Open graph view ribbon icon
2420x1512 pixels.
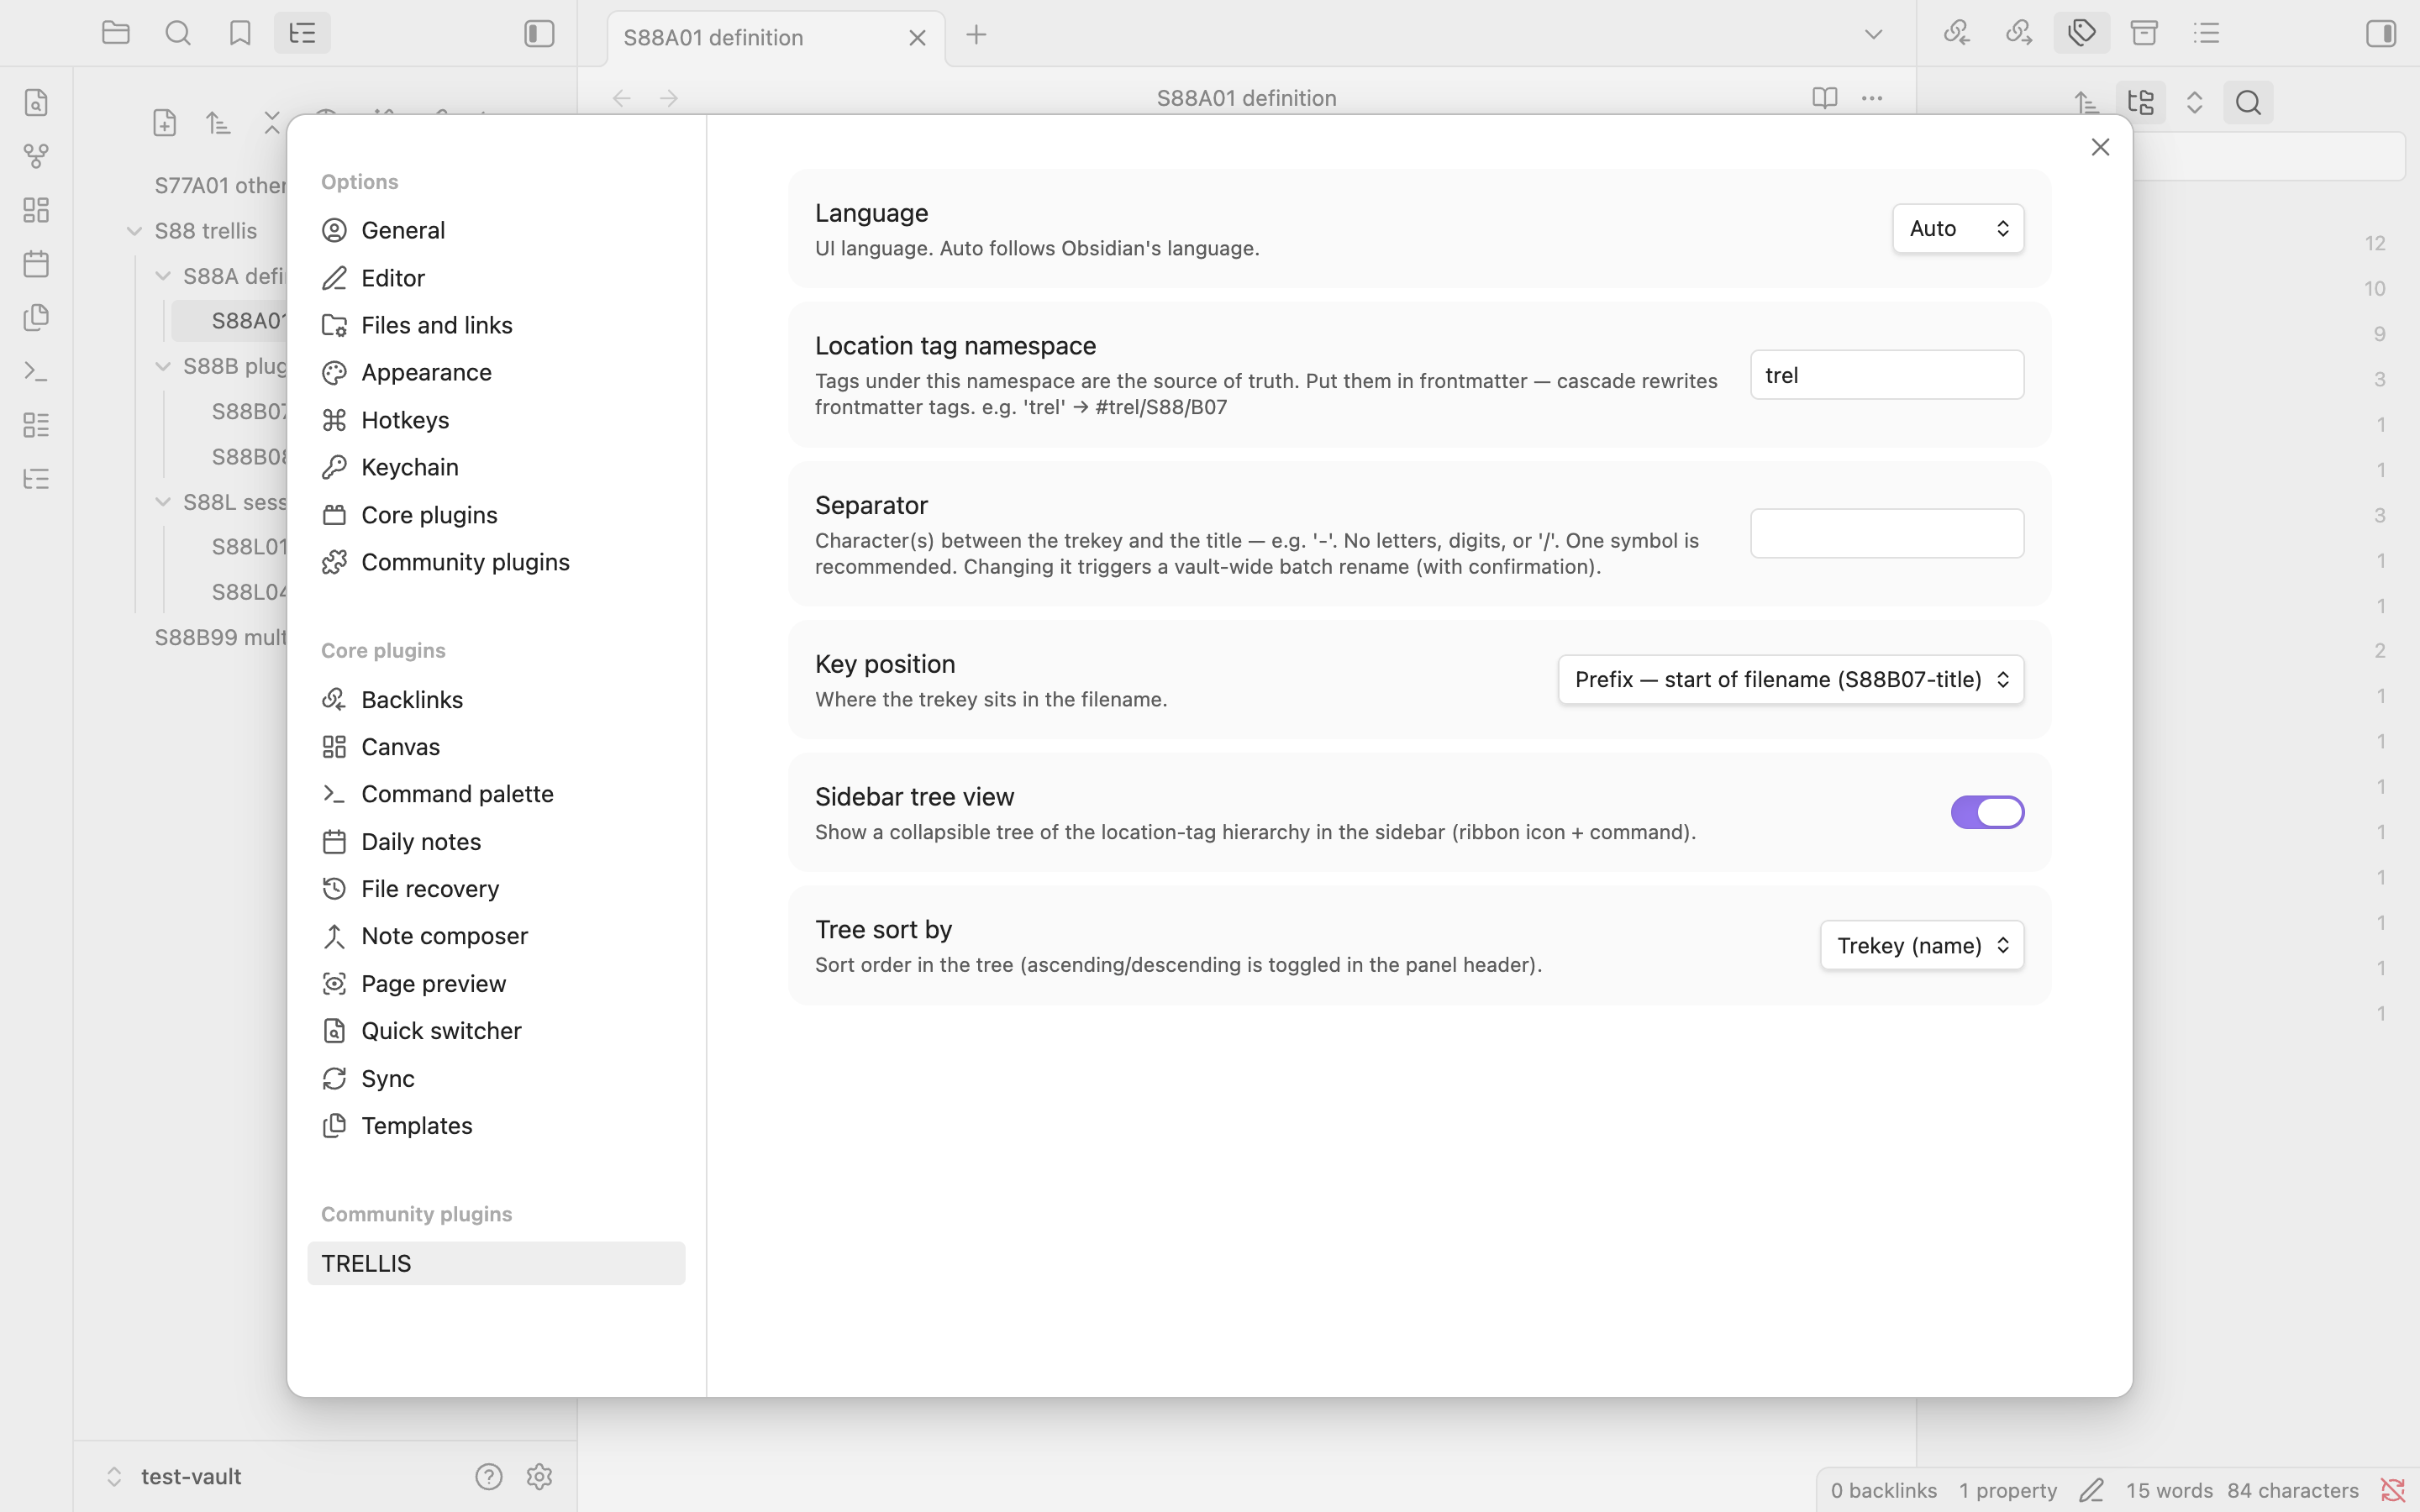(x=36, y=157)
